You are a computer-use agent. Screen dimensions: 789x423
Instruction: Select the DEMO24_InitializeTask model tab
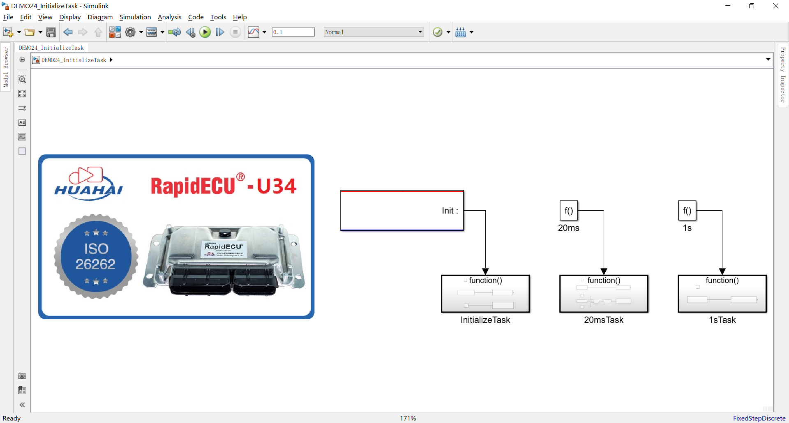coord(51,48)
